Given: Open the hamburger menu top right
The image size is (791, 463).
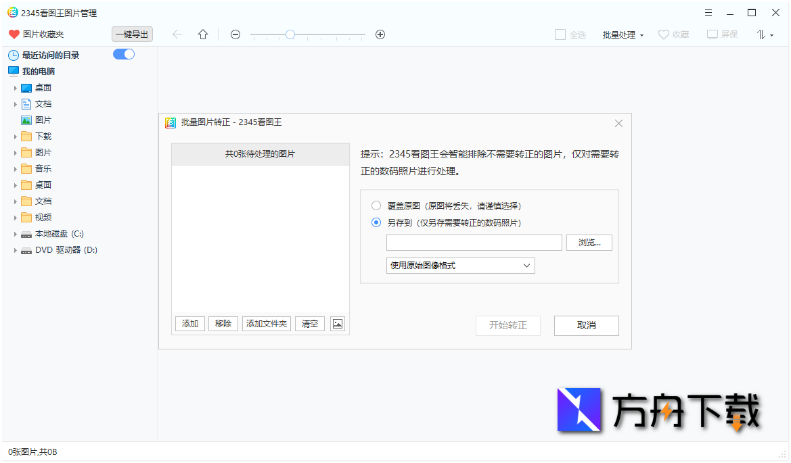Looking at the screenshot, I should 708,12.
